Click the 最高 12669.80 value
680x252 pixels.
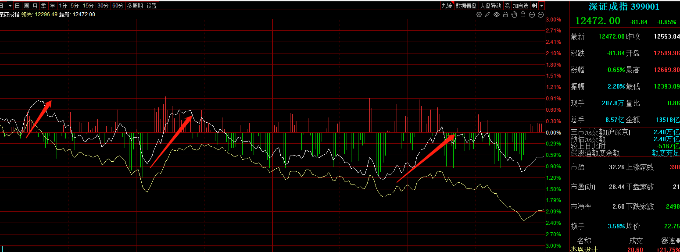pos(666,70)
